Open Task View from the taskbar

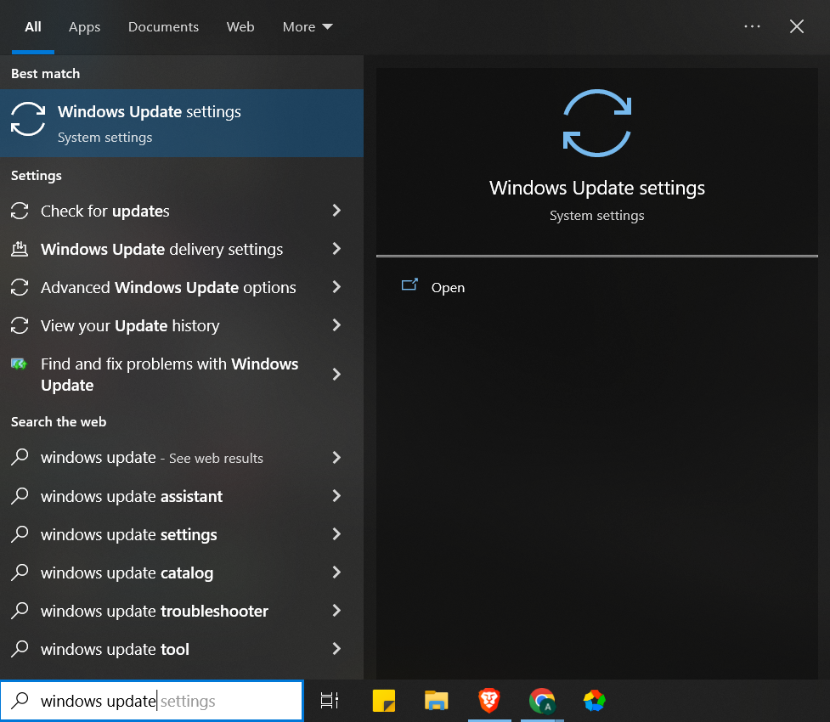tap(329, 701)
